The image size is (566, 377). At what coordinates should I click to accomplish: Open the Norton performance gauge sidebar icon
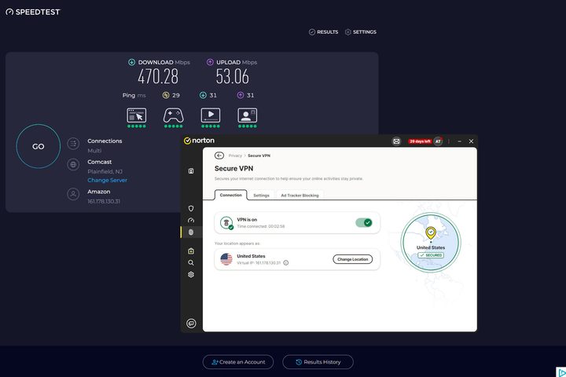(191, 220)
